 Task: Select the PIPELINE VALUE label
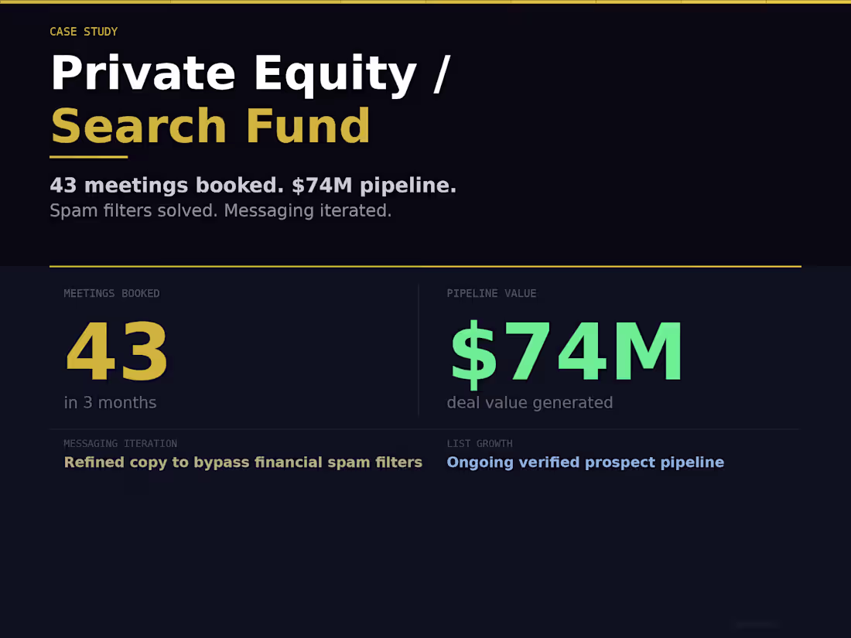point(491,293)
